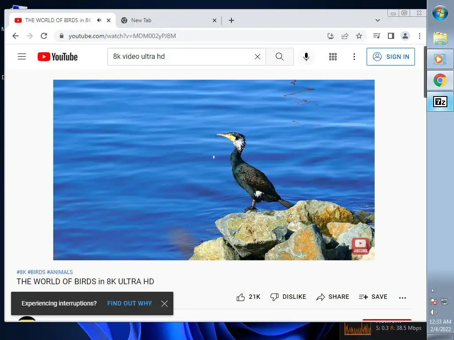Click the address bar URL
454x340 pixels.
[122, 36]
